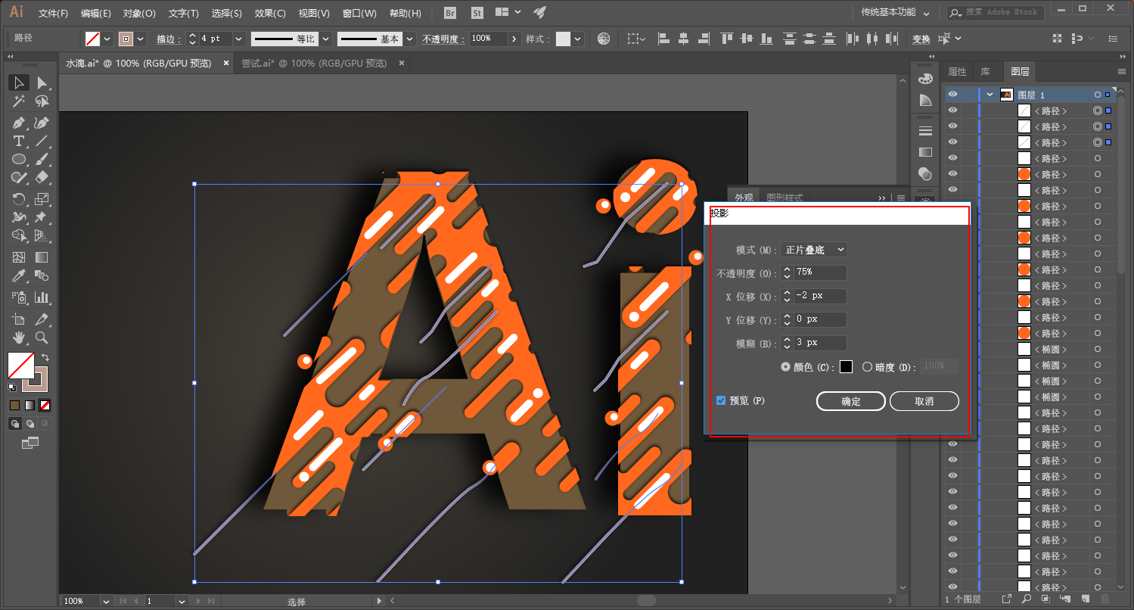Select the Mesh tool
Image resolution: width=1134 pixels, height=610 pixels.
click(19, 258)
